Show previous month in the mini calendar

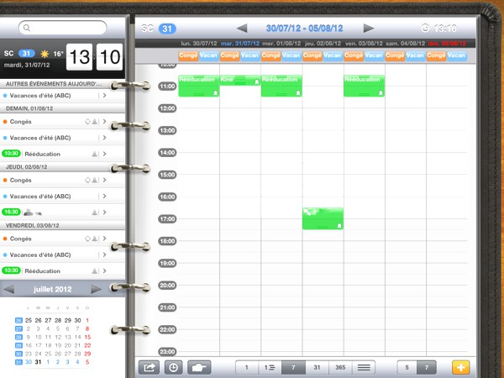9,289
